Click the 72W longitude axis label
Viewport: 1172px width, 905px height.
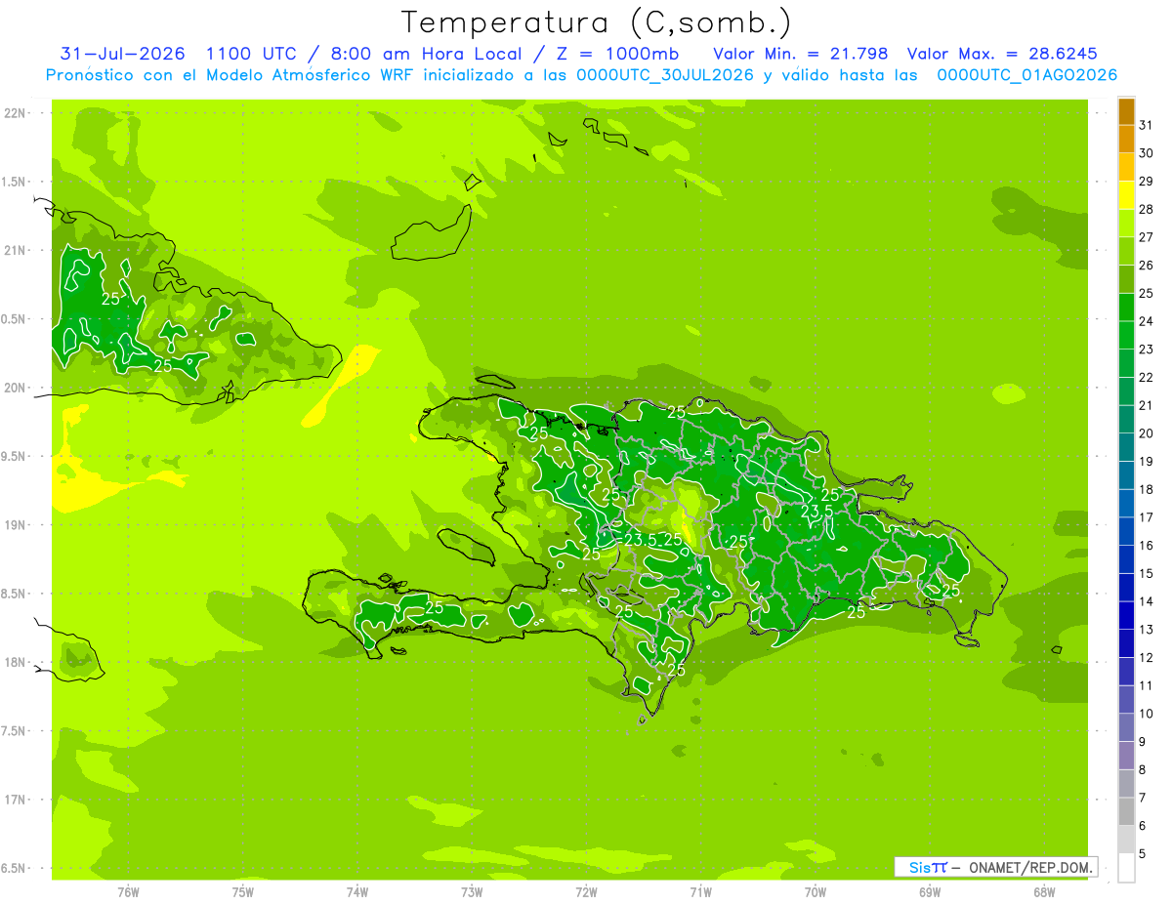pos(587,892)
